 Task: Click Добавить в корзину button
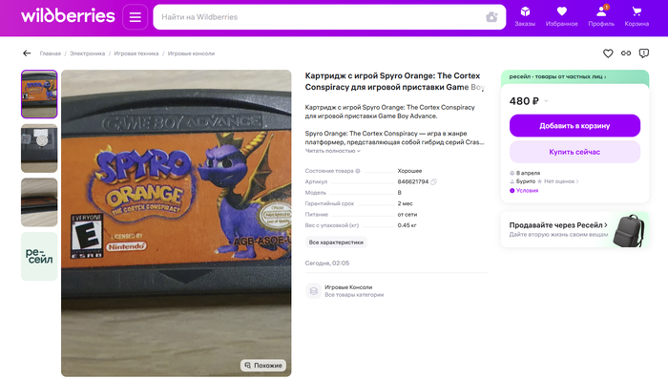point(574,126)
